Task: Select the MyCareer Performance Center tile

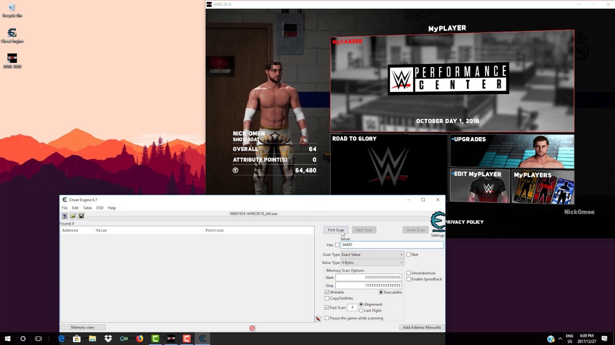Action: [452, 81]
